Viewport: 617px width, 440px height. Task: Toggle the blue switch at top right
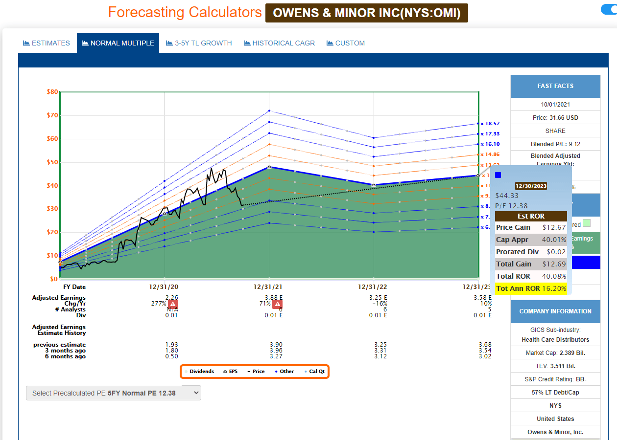pos(609,10)
